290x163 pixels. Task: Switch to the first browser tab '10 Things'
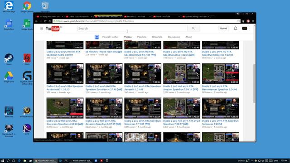[49, 17]
